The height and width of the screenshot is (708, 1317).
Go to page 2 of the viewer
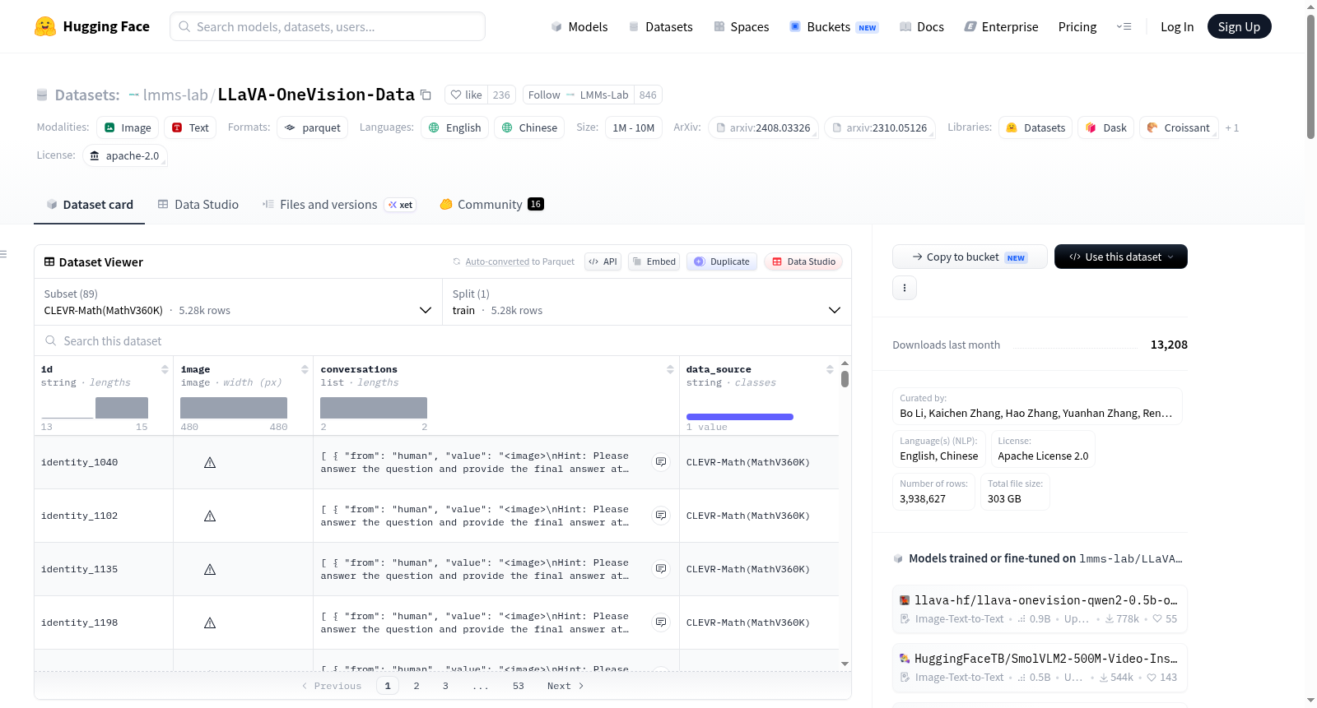417,686
